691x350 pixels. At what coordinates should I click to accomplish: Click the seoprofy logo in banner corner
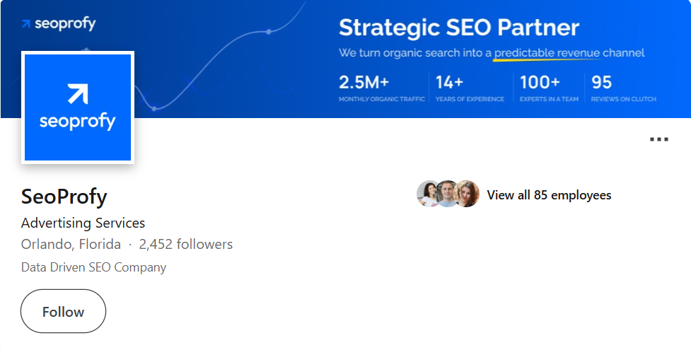click(59, 24)
